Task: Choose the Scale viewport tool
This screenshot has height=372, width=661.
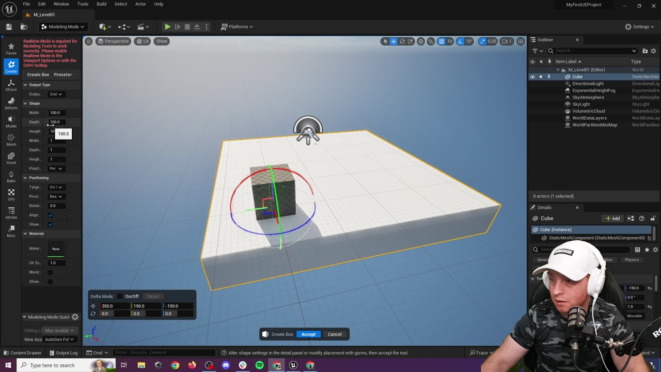Action: (x=411, y=41)
